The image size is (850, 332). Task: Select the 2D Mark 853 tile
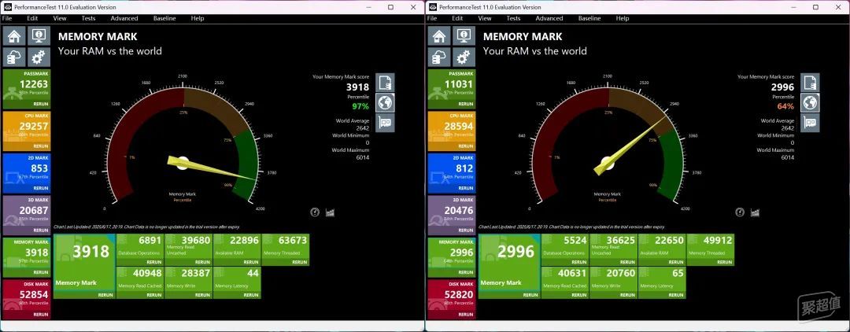27,173
